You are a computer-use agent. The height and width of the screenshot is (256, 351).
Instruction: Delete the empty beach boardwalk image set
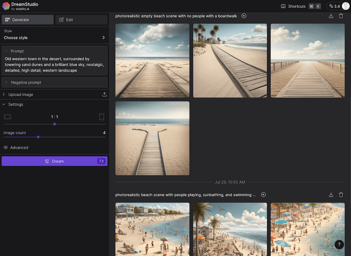tap(341, 16)
